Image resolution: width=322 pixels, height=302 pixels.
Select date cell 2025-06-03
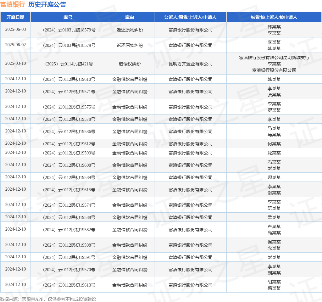coord(16,29)
